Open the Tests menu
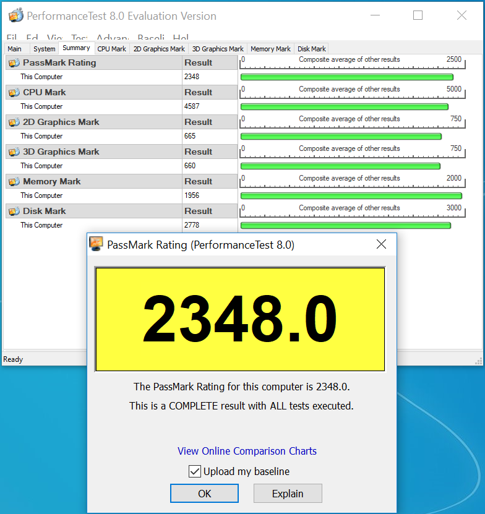 [x=80, y=36]
